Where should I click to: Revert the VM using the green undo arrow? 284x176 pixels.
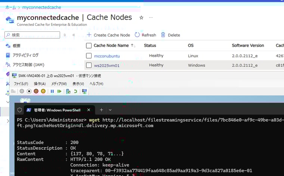tap(75, 91)
